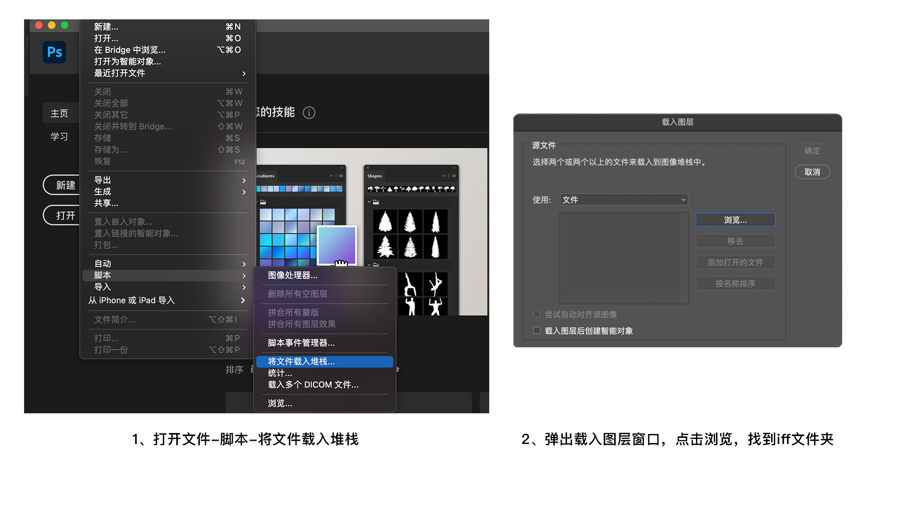This screenshot has height=509, width=905.
Task: Select 图像处理器 from scripts submenu
Action: click(293, 275)
